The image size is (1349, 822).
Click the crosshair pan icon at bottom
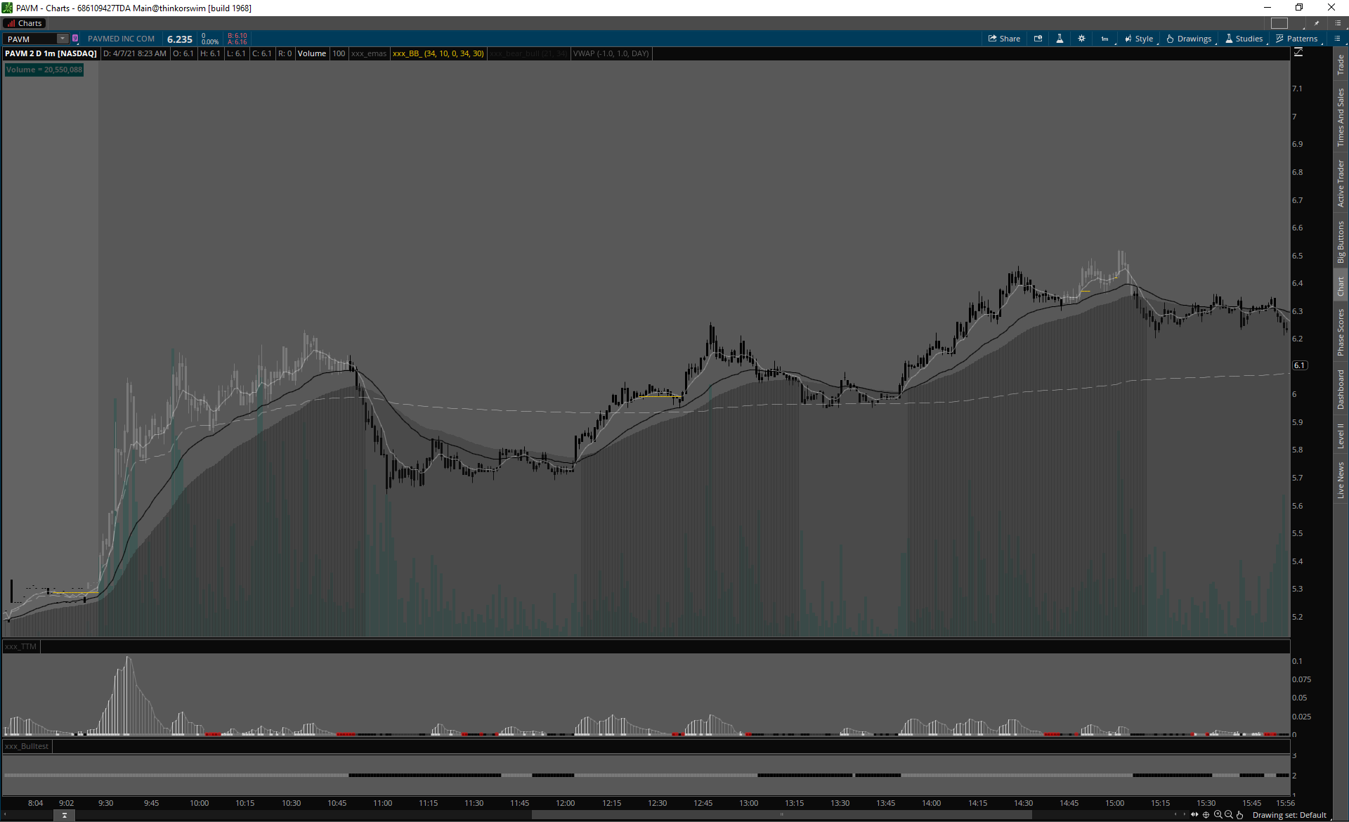[1206, 815]
